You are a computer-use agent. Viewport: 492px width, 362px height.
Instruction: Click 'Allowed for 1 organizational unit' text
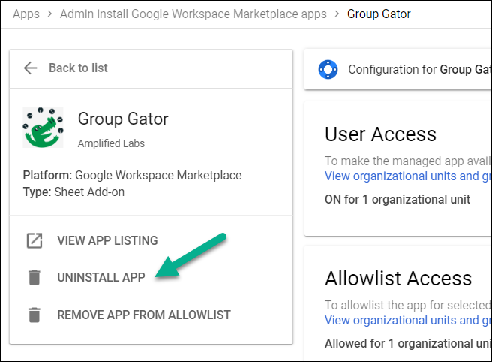point(408,344)
